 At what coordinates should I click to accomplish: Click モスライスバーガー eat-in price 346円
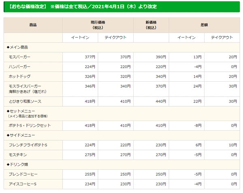[90, 86]
